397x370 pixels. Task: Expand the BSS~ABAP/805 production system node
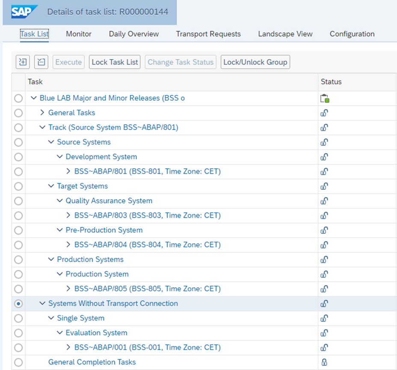tap(68, 289)
